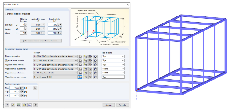
Task: Show section info for Vigas internas inferiores
Action: (x=96, y=73)
